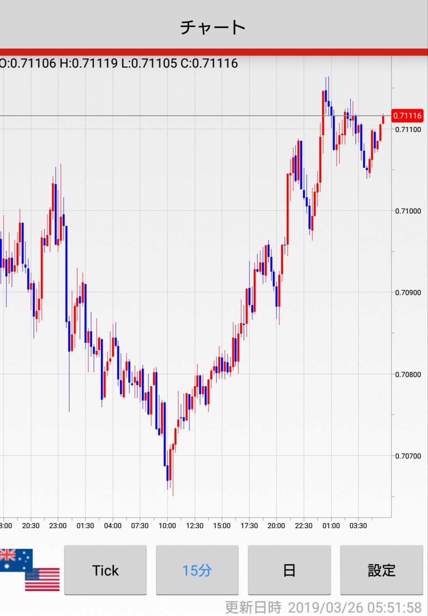
Task: Tap the 更新日時 update timestamp
Action: coord(323,607)
